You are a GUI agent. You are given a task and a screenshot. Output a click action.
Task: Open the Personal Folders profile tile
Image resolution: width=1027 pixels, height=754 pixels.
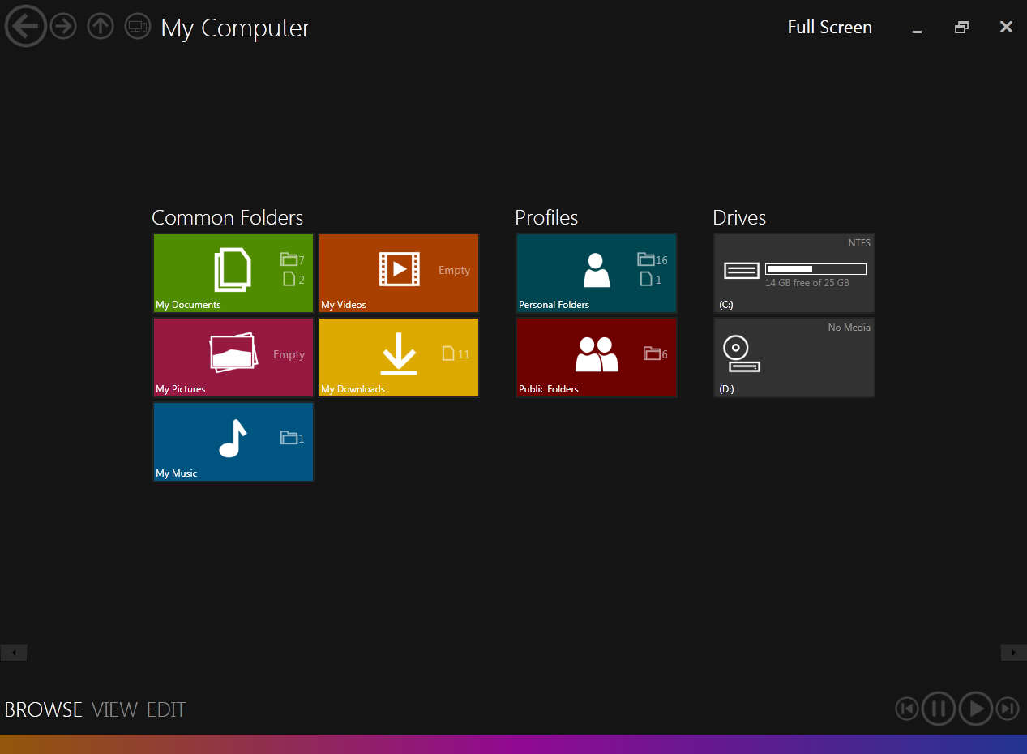point(597,273)
